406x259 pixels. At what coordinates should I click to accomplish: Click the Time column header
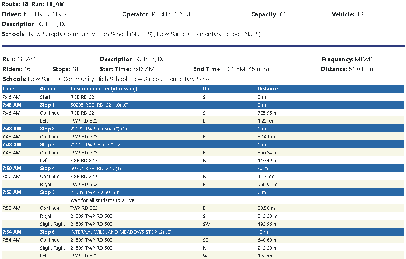tap(8, 88)
